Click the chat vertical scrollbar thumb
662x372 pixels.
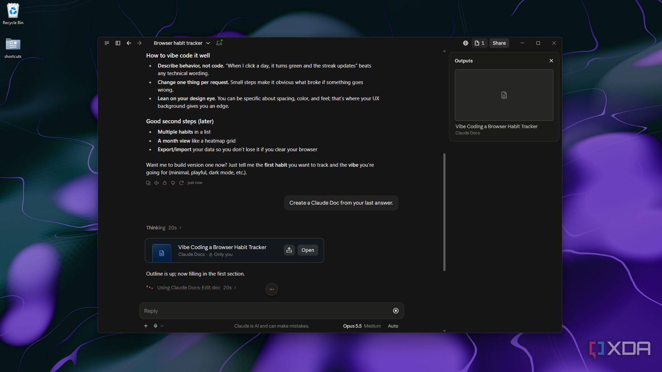[x=444, y=212]
